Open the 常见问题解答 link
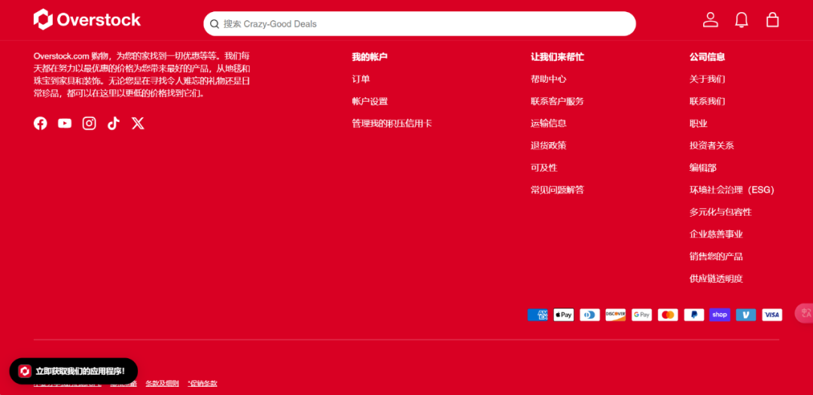This screenshot has height=395, width=813. [x=557, y=190]
